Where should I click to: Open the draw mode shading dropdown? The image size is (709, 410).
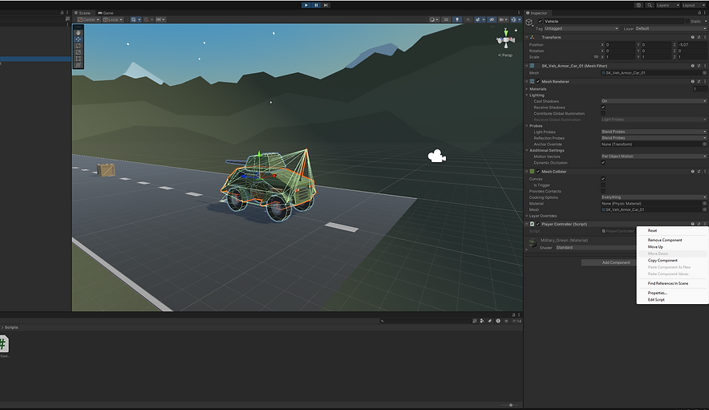(434, 19)
